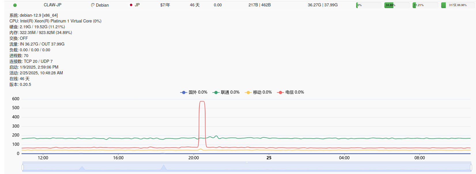The image size is (476, 174).
Task: Click the 启动: 1/9/2025 line
Action: [x=34, y=67]
